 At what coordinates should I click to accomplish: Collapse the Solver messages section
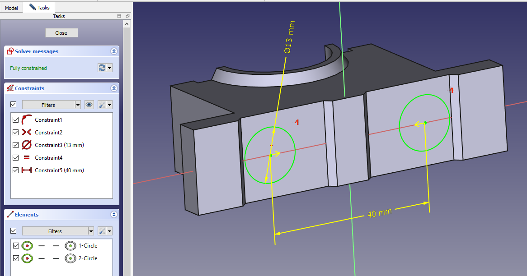click(114, 51)
